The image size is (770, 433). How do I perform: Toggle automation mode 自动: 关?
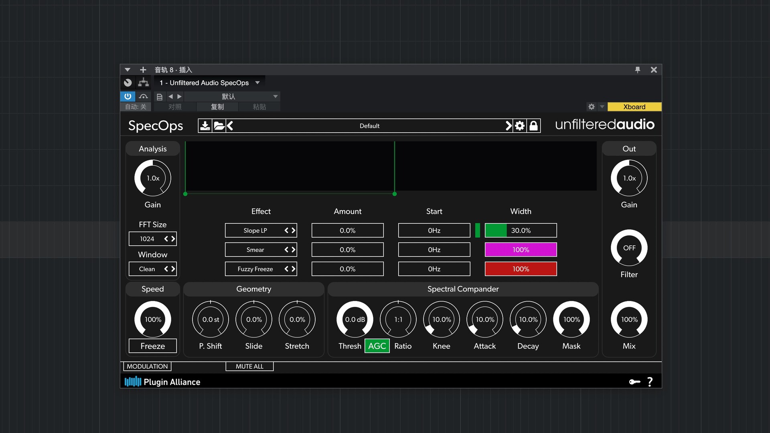click(x=136, y=107)
